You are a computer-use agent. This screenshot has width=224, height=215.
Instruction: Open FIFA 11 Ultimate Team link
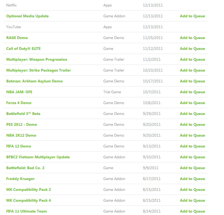(27, 211)
